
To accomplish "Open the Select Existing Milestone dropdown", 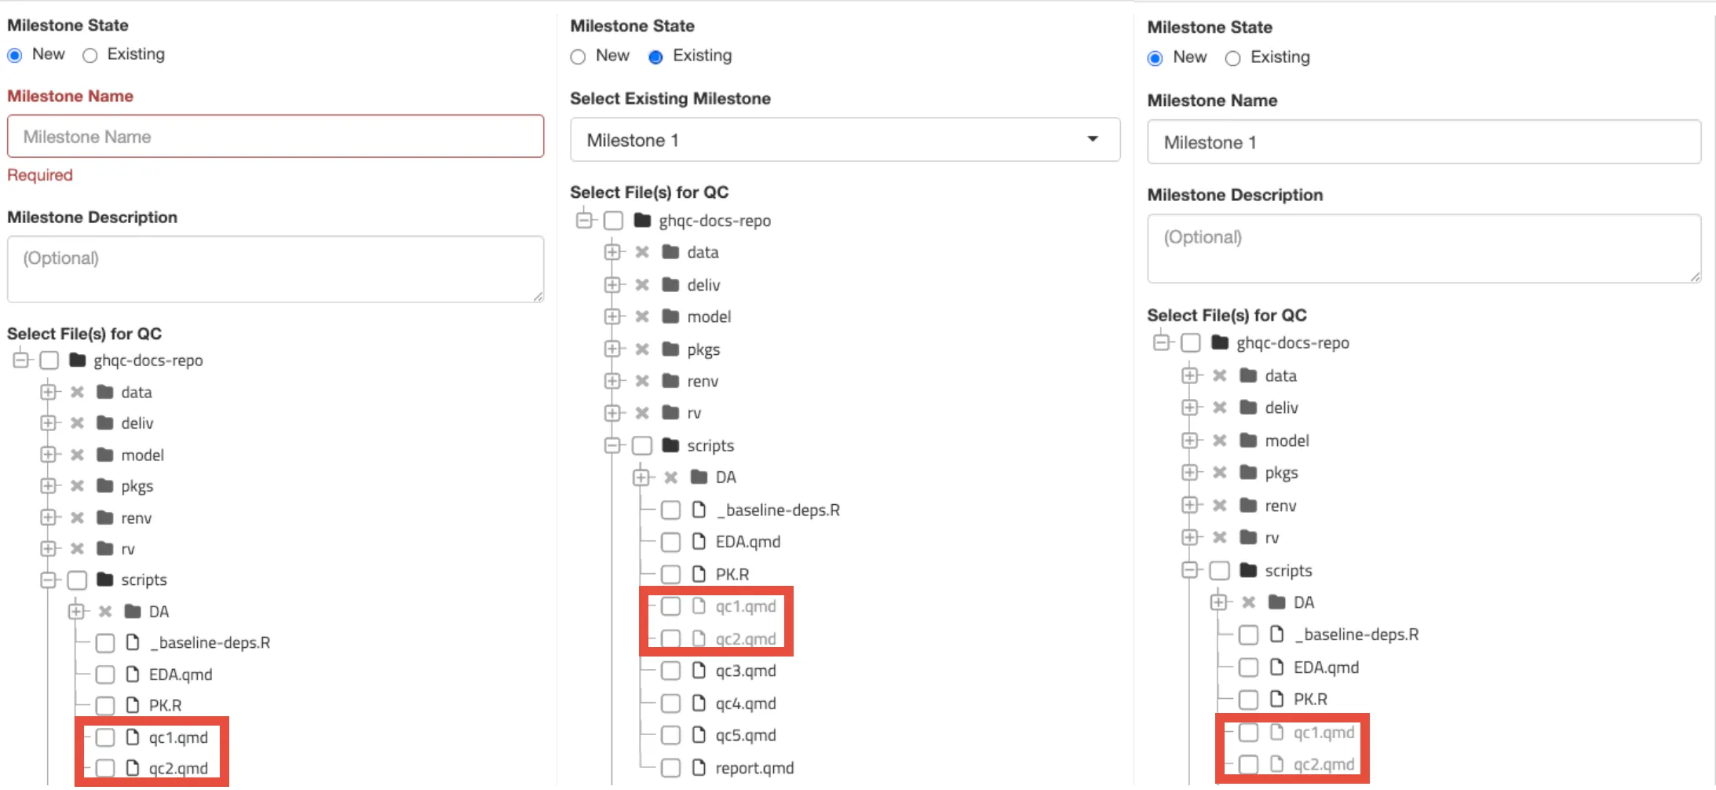I will tap(845, 140).
